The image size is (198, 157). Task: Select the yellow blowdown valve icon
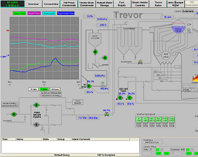(x=140, y=62)
